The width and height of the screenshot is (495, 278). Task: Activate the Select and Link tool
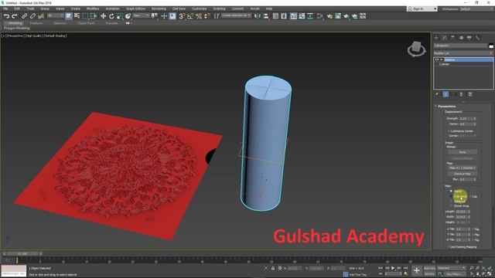click(x=24, y=16)
